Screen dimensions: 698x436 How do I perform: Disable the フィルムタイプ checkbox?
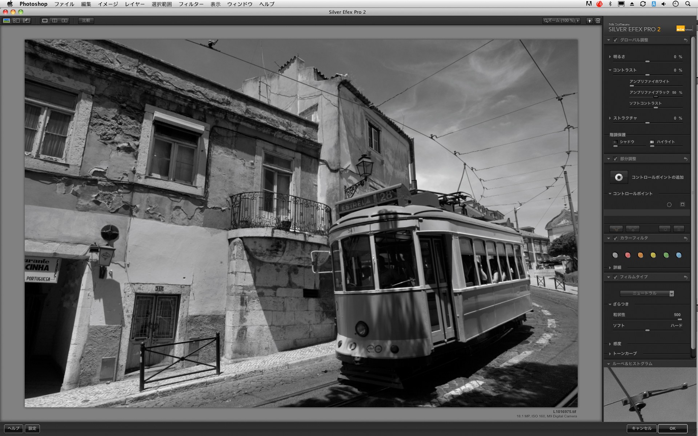(x=615, y=277)
